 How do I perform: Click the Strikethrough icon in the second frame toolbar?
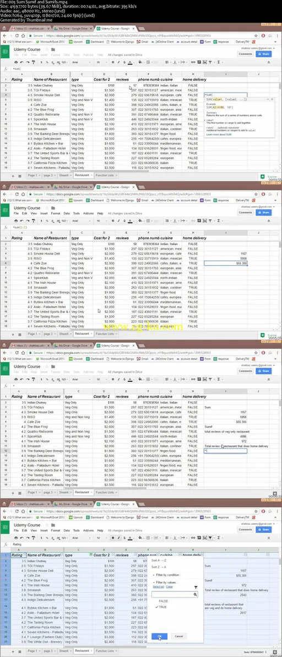(x=124, y=220)
